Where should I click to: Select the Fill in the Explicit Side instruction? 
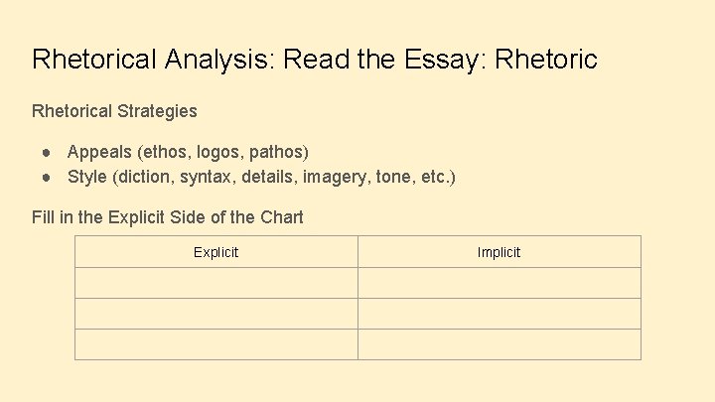[168, 217]
